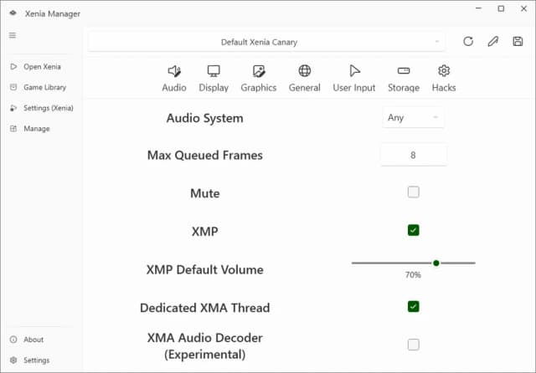
Task: Click the Max Queued Frames label
Action: click(204, 156)
